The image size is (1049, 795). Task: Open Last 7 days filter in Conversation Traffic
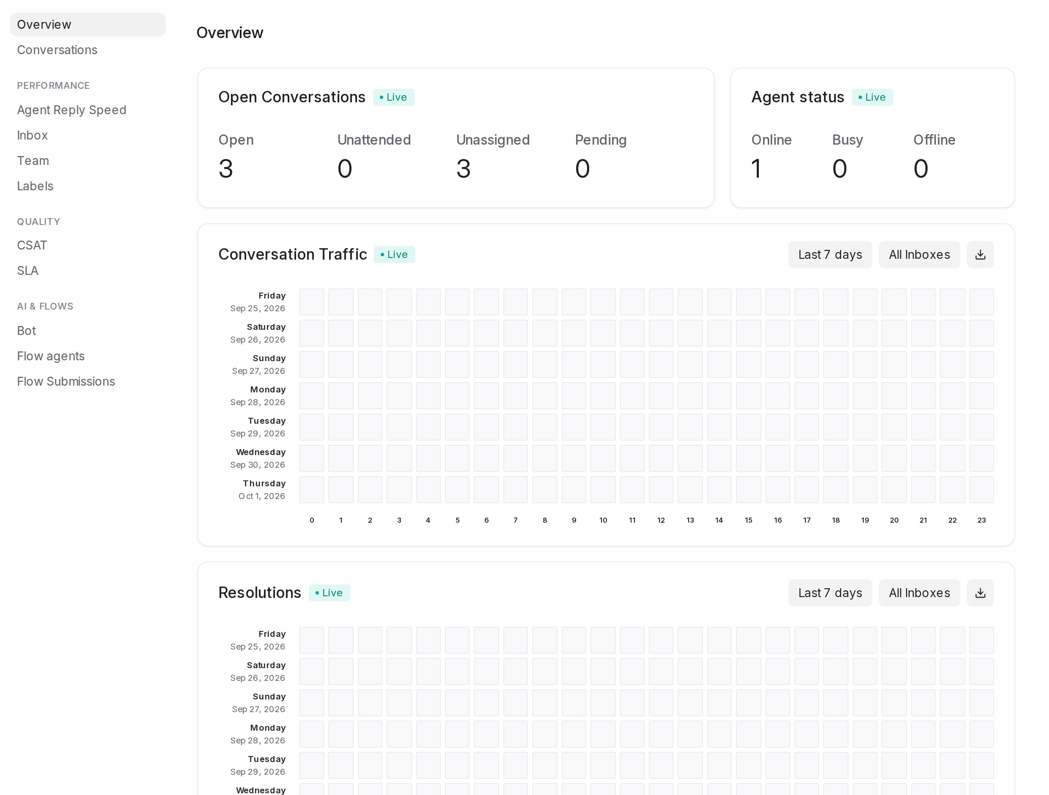pos(830,255)
